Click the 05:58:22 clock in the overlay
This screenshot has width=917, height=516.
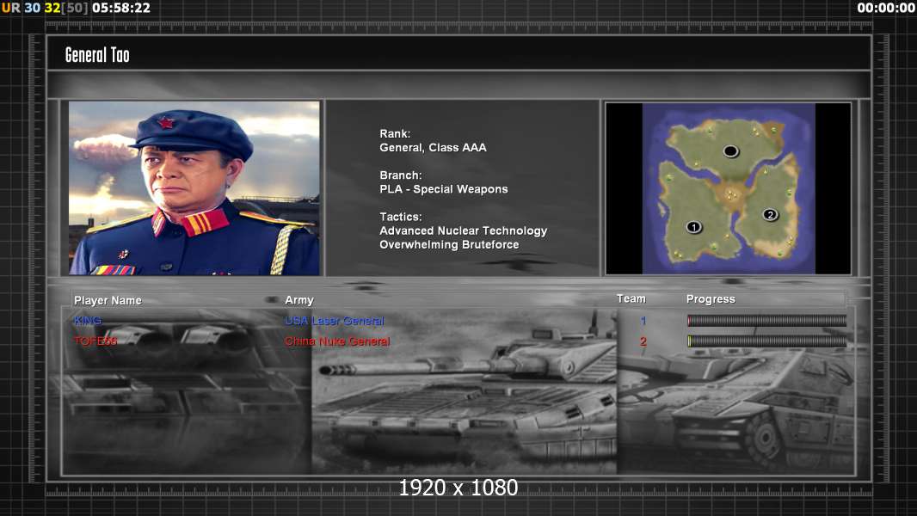[x=121, y=8]
